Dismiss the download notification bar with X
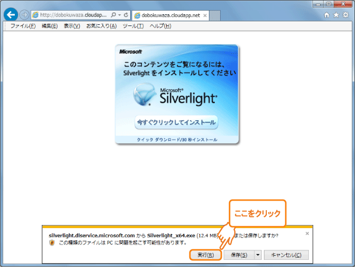Screen dimensions: 355x267 click(307, 233)
